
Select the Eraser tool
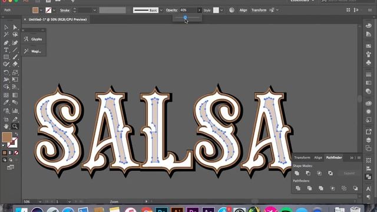[15, 64]
